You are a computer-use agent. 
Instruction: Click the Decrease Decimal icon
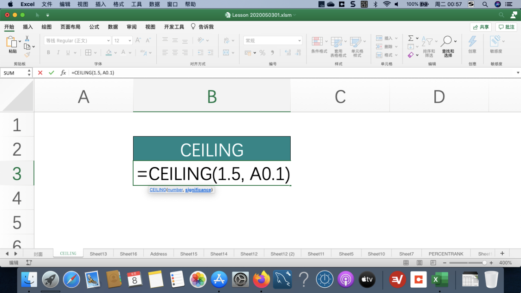pos(299,53)
